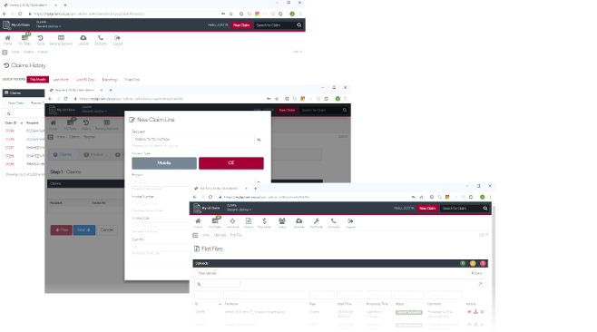Select the Last 90 Days quick filter

pos(85,80)
